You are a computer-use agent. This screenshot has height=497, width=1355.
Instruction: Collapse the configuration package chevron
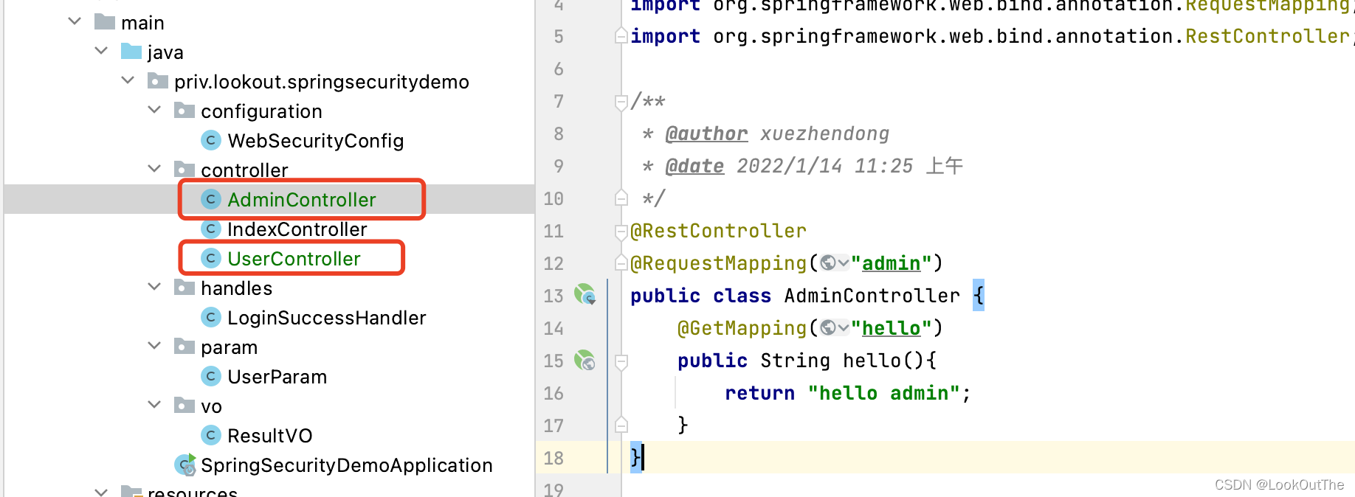[x=154, y=110]
